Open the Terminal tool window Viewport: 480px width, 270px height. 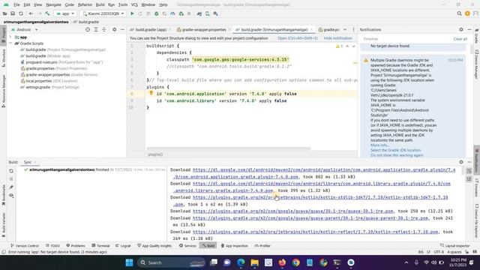click(x=100, y=245)
